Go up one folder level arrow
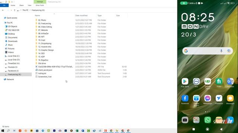238x133 pixels. coord(15,10)
